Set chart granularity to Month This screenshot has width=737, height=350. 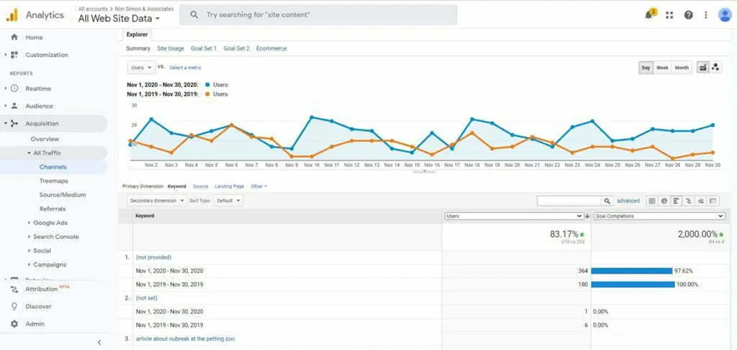pyautogui.click(x=682, y=67)
